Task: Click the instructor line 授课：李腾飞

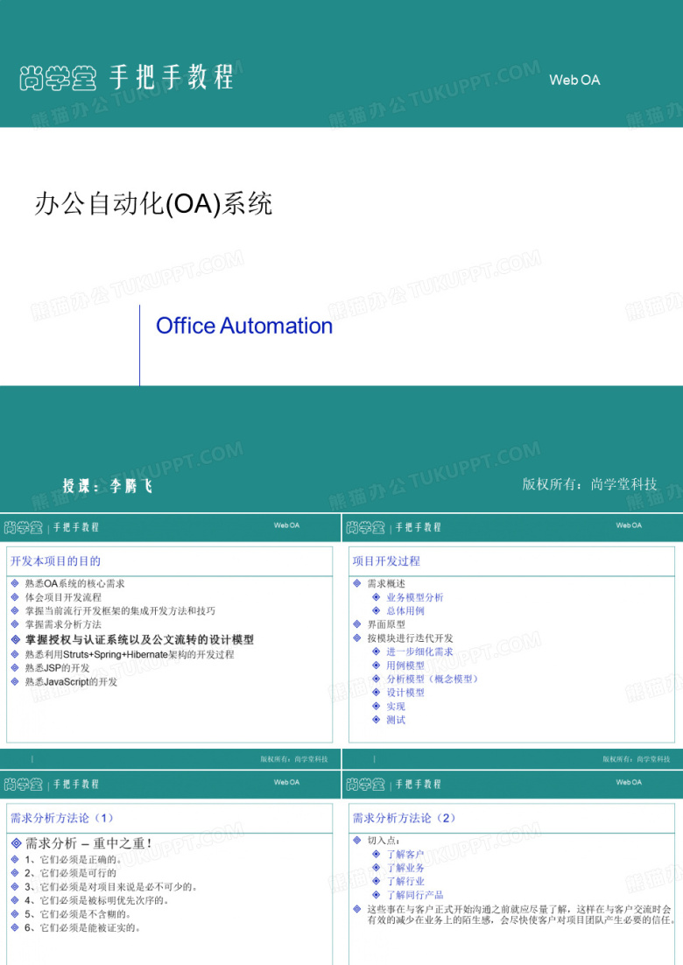Action: pyautogui.click(x=107, y=486)
